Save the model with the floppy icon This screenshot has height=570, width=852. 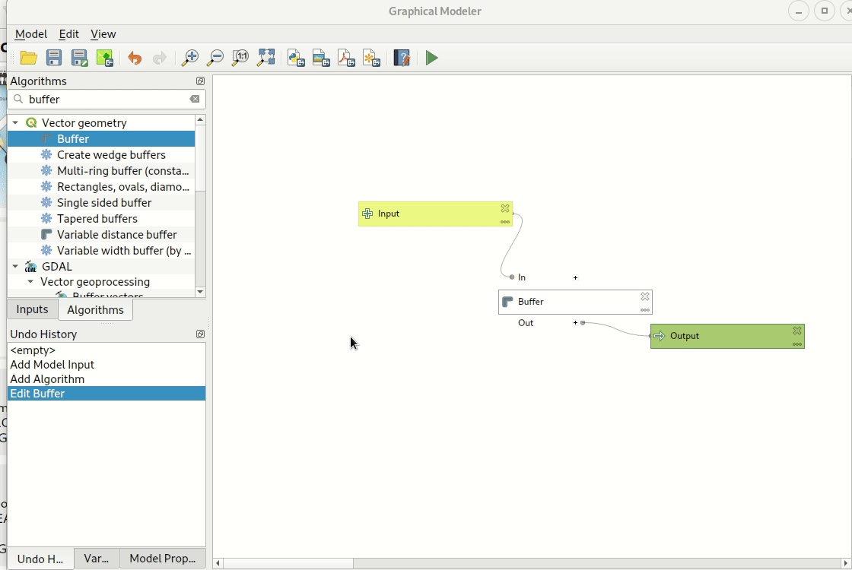click(54, 58)
